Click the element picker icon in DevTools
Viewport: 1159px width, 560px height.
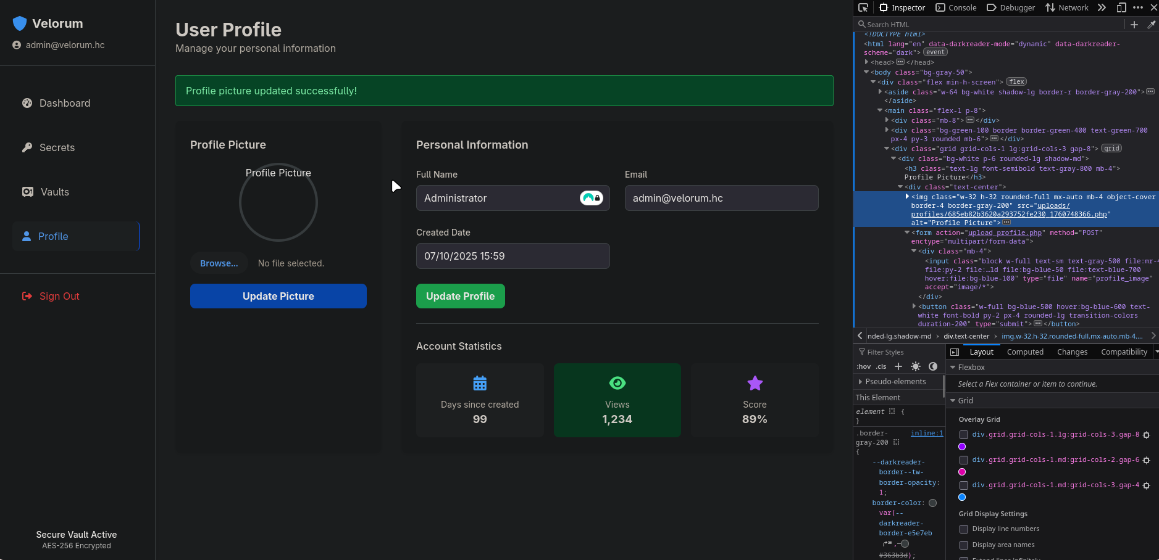pyautogui.click(x=863, y=7)
